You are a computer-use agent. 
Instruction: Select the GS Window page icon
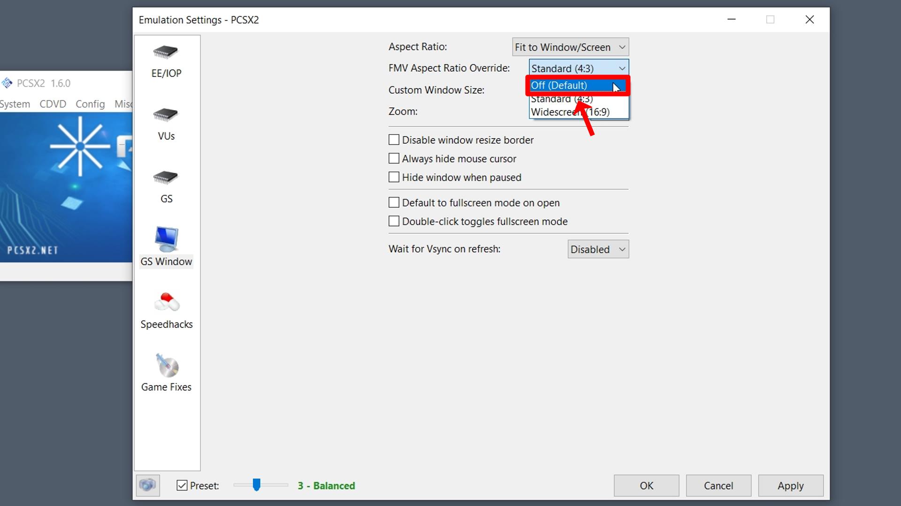tap(166, 239)
